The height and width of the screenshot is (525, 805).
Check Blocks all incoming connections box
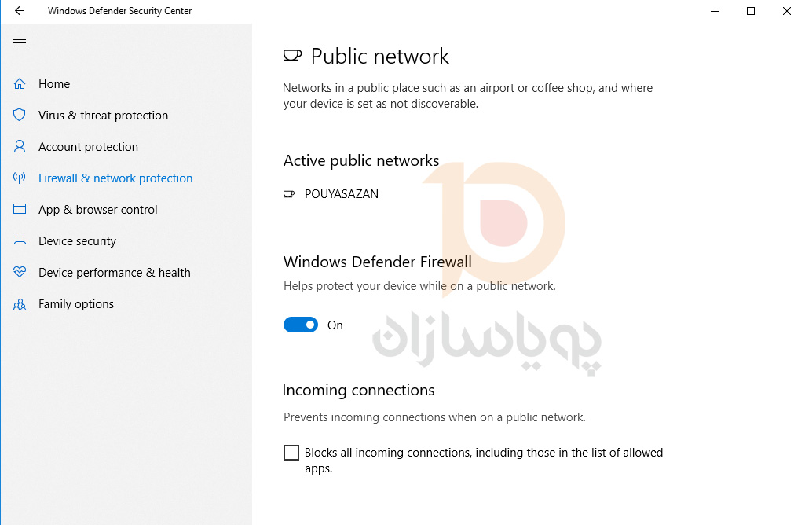(x=291, y=453)
